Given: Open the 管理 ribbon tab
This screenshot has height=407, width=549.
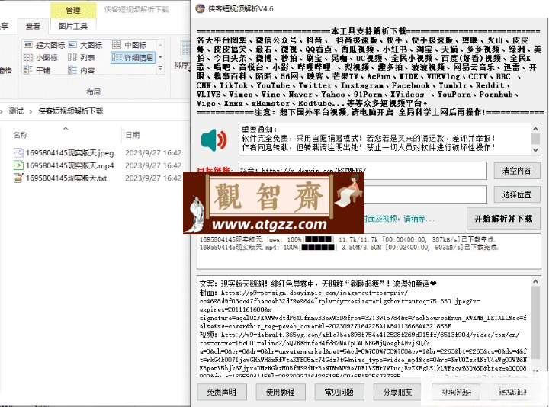Looking at the screenshot, I should tap(73, 10).
